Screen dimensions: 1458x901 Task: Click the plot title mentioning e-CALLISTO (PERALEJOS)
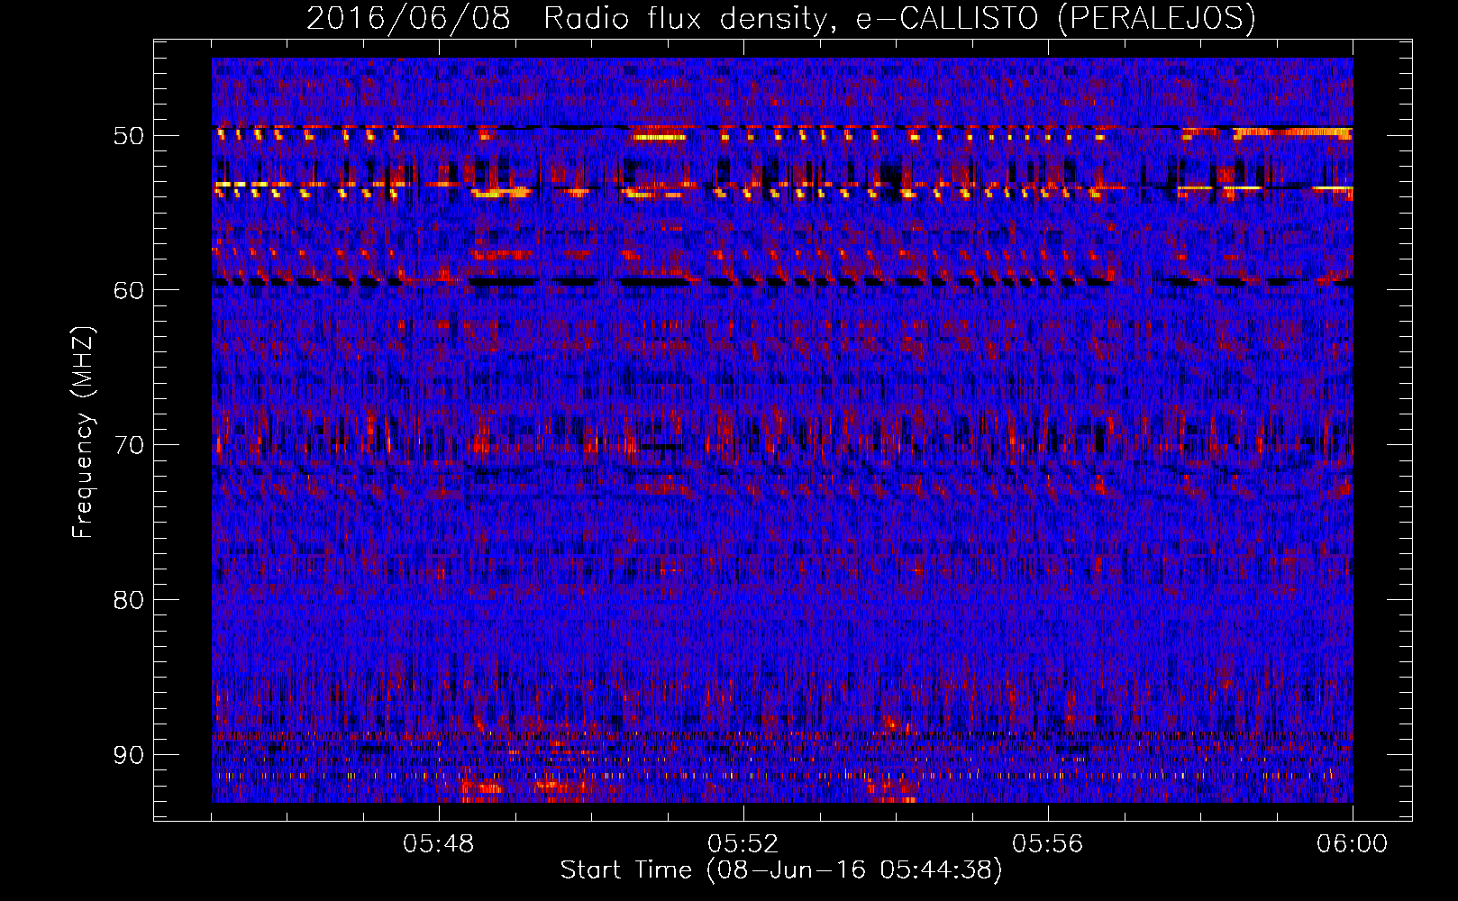coord(780,18)
